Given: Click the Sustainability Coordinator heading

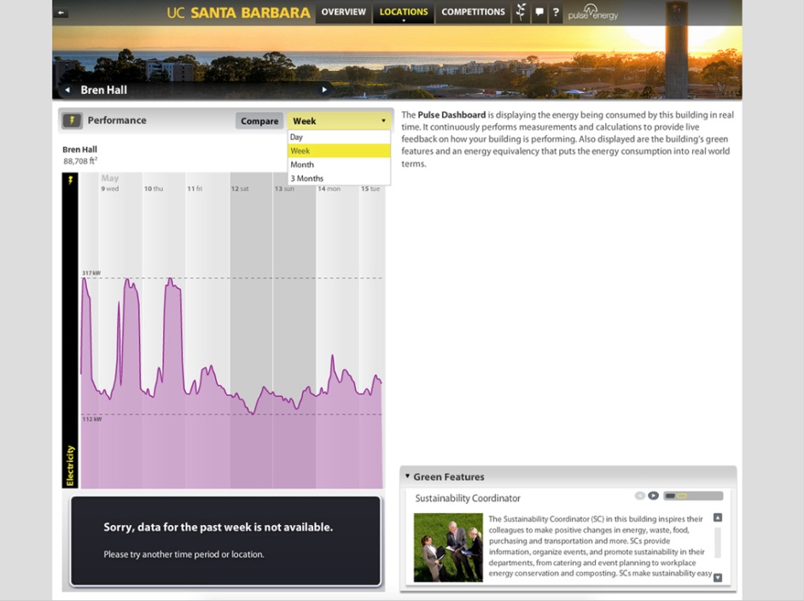Looking at the screenshot, I should (x=468, y=498).
